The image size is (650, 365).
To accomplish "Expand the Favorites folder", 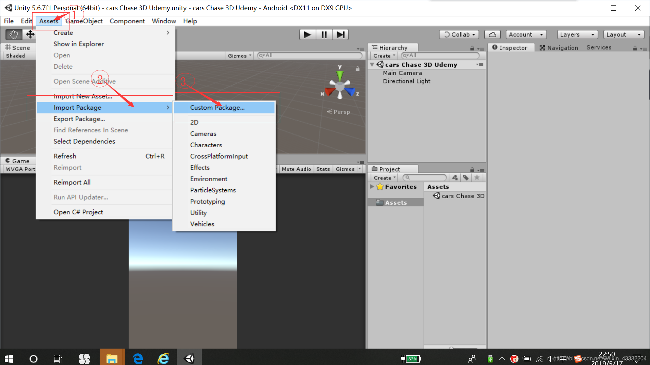I will 372,187.
